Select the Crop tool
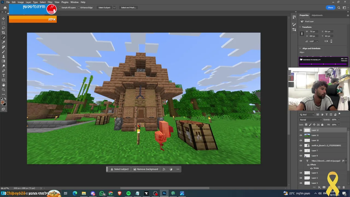350x197 pixels. point(4,33)
